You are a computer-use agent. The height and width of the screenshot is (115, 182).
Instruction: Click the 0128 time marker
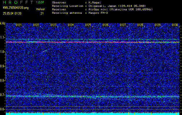pos(140,25)
